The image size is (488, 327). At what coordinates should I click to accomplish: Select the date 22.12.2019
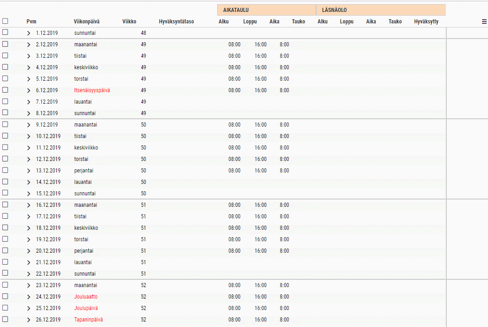48,274
